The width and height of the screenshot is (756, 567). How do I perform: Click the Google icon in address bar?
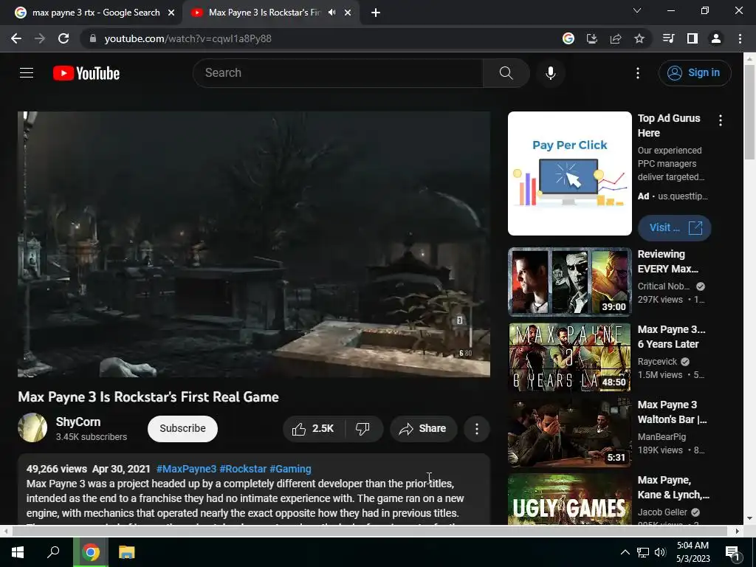pyautogui.click(x=568, y=38)
